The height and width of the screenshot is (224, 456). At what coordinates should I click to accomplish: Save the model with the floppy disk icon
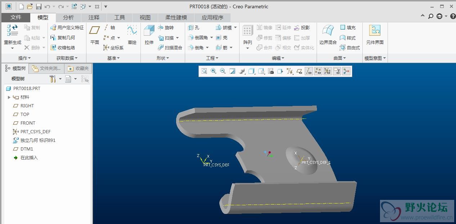(38, 6)
